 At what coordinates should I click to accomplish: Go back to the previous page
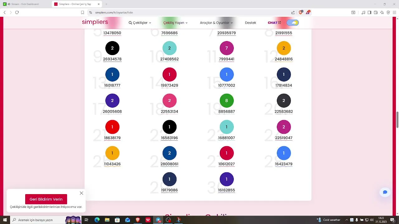tap(5, 12)
